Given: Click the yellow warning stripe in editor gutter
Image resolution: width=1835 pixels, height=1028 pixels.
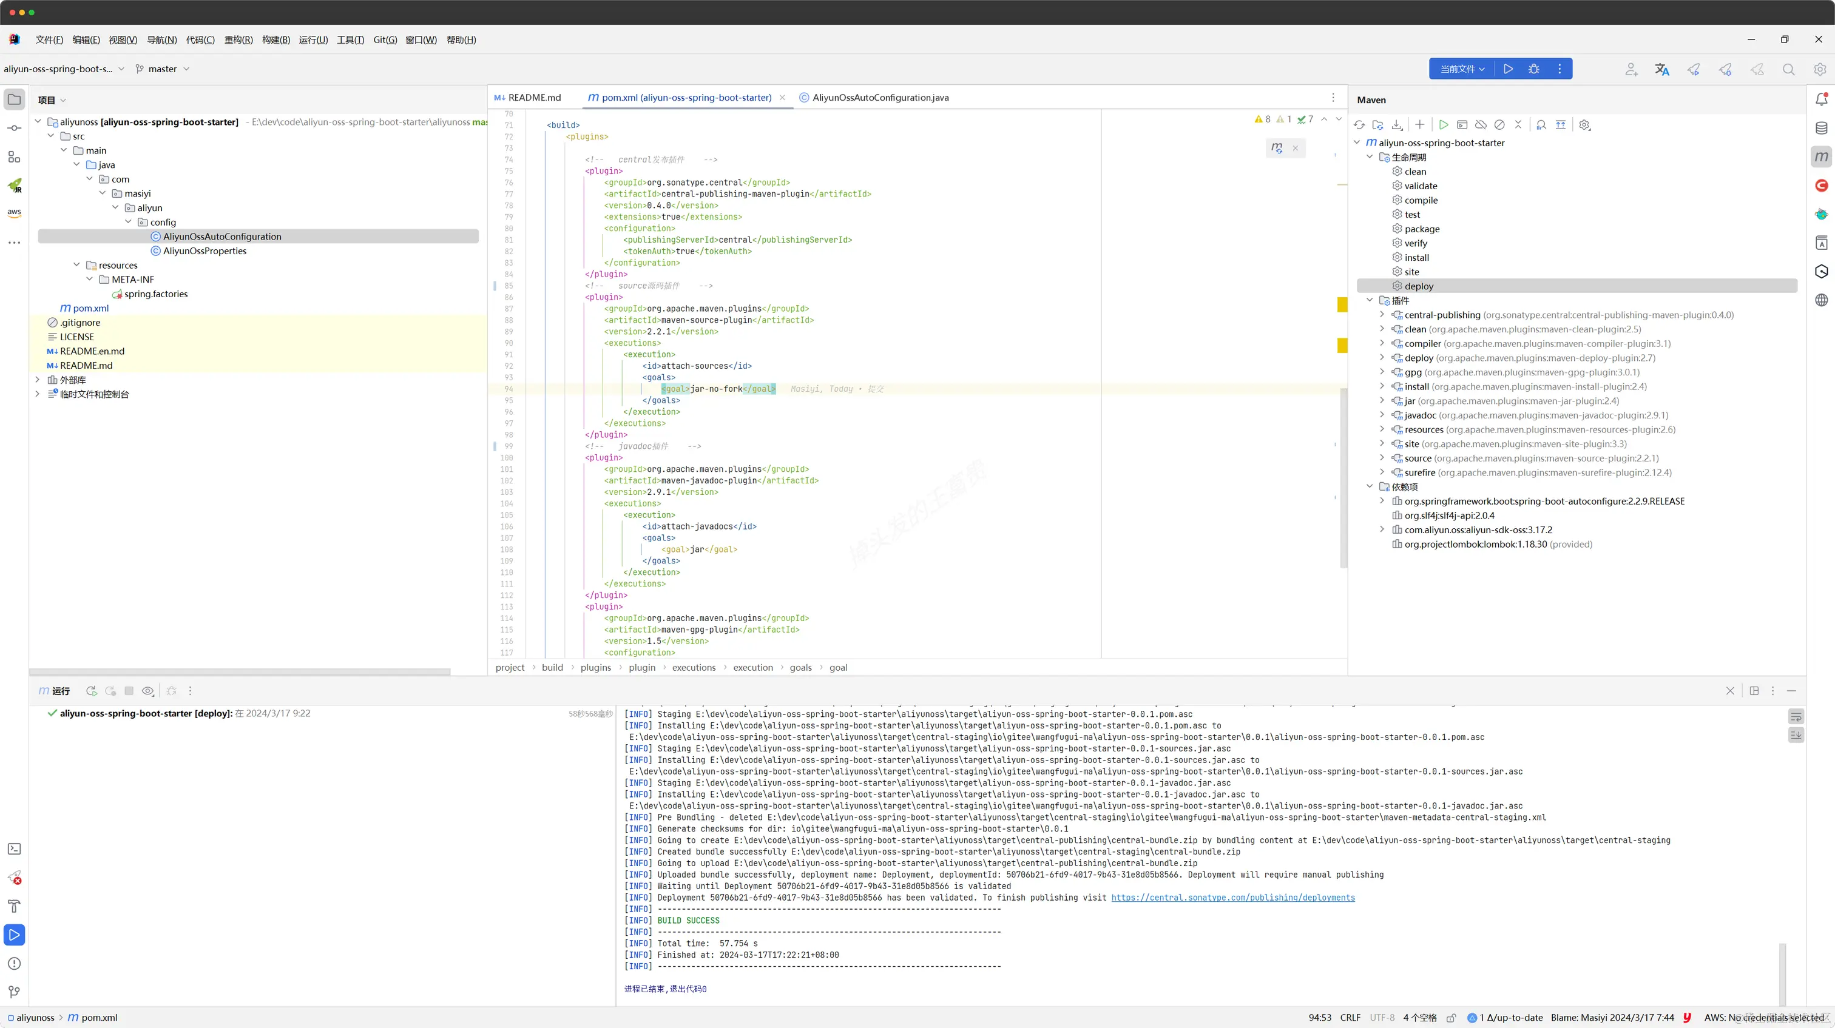Looking at the screenshot, I should click(1342, 304).
